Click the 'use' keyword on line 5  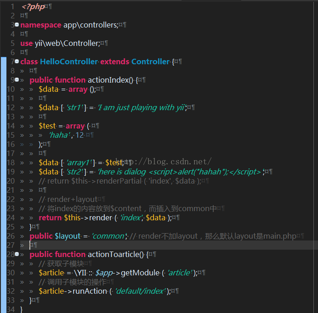26,43
